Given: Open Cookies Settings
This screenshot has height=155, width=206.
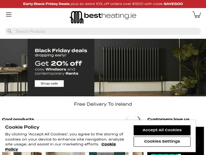Looking at the screenshot, I should [162, 142].
